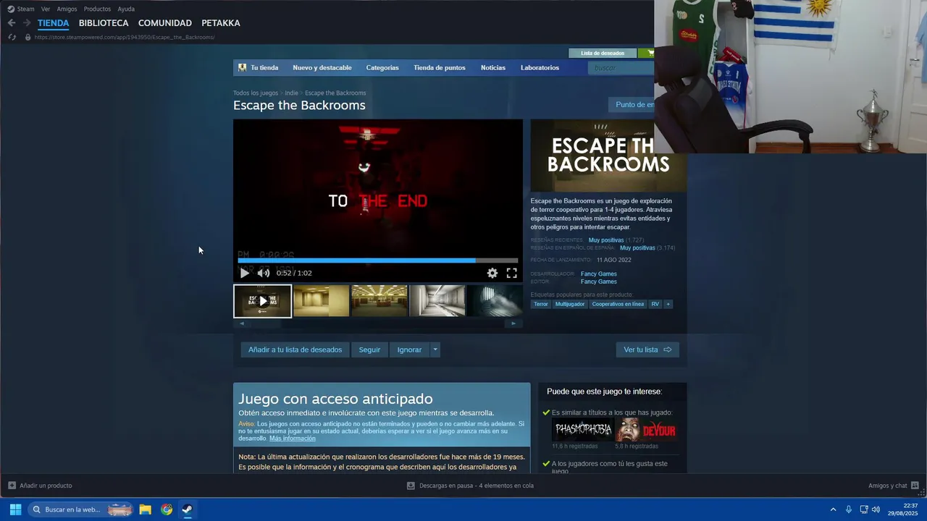Viewport: 927px width, 521px height.
Task: Reload the store page
Action: pyautogui.click(x=12, y=37)
